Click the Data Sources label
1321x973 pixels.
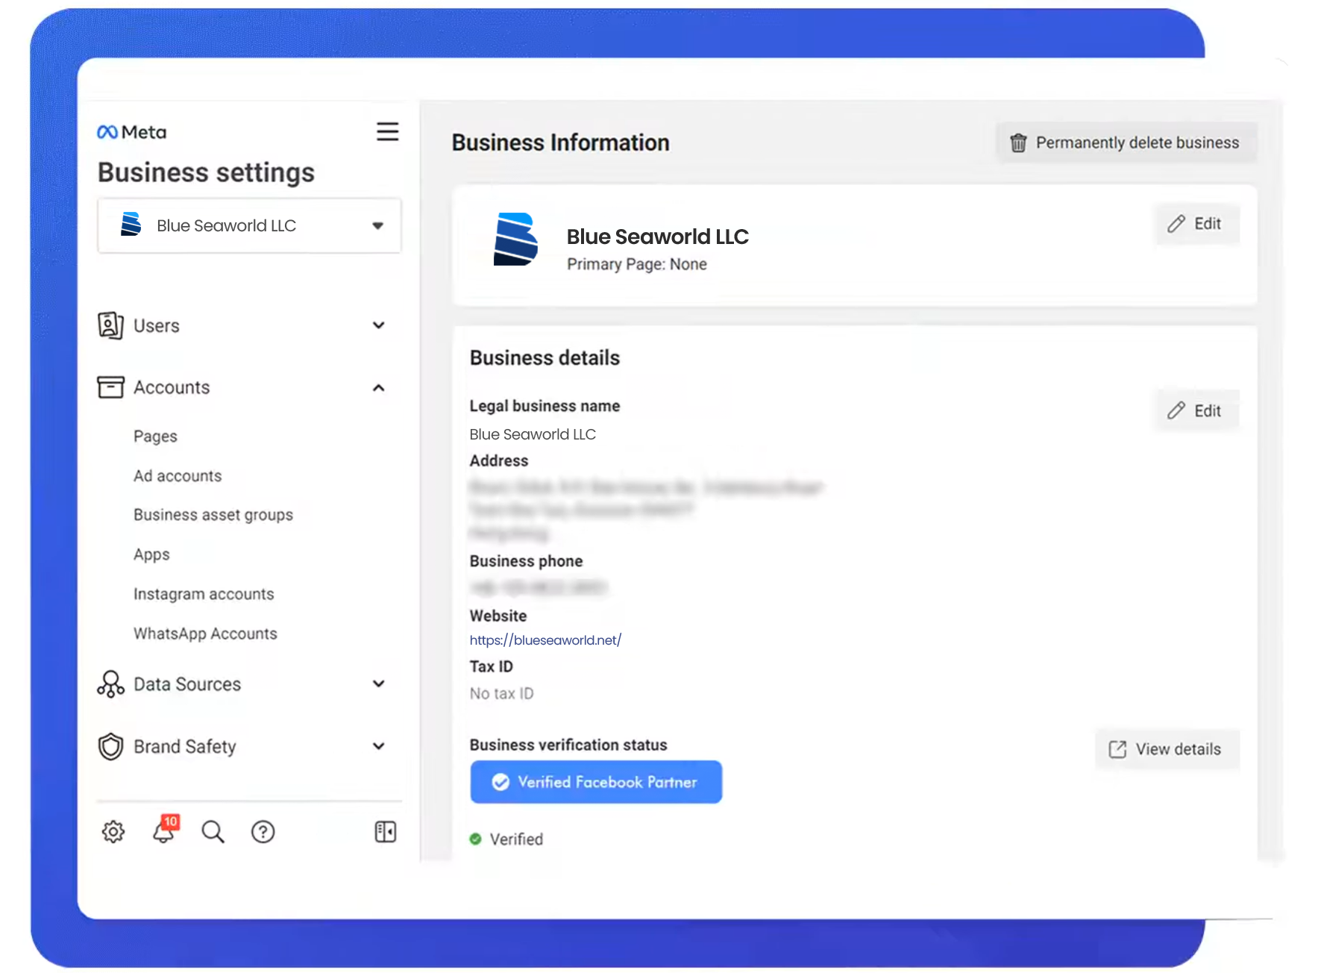coord(187,684)
